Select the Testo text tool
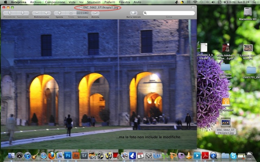This screenshot has height=162, width=260. (x=71, y=13)
